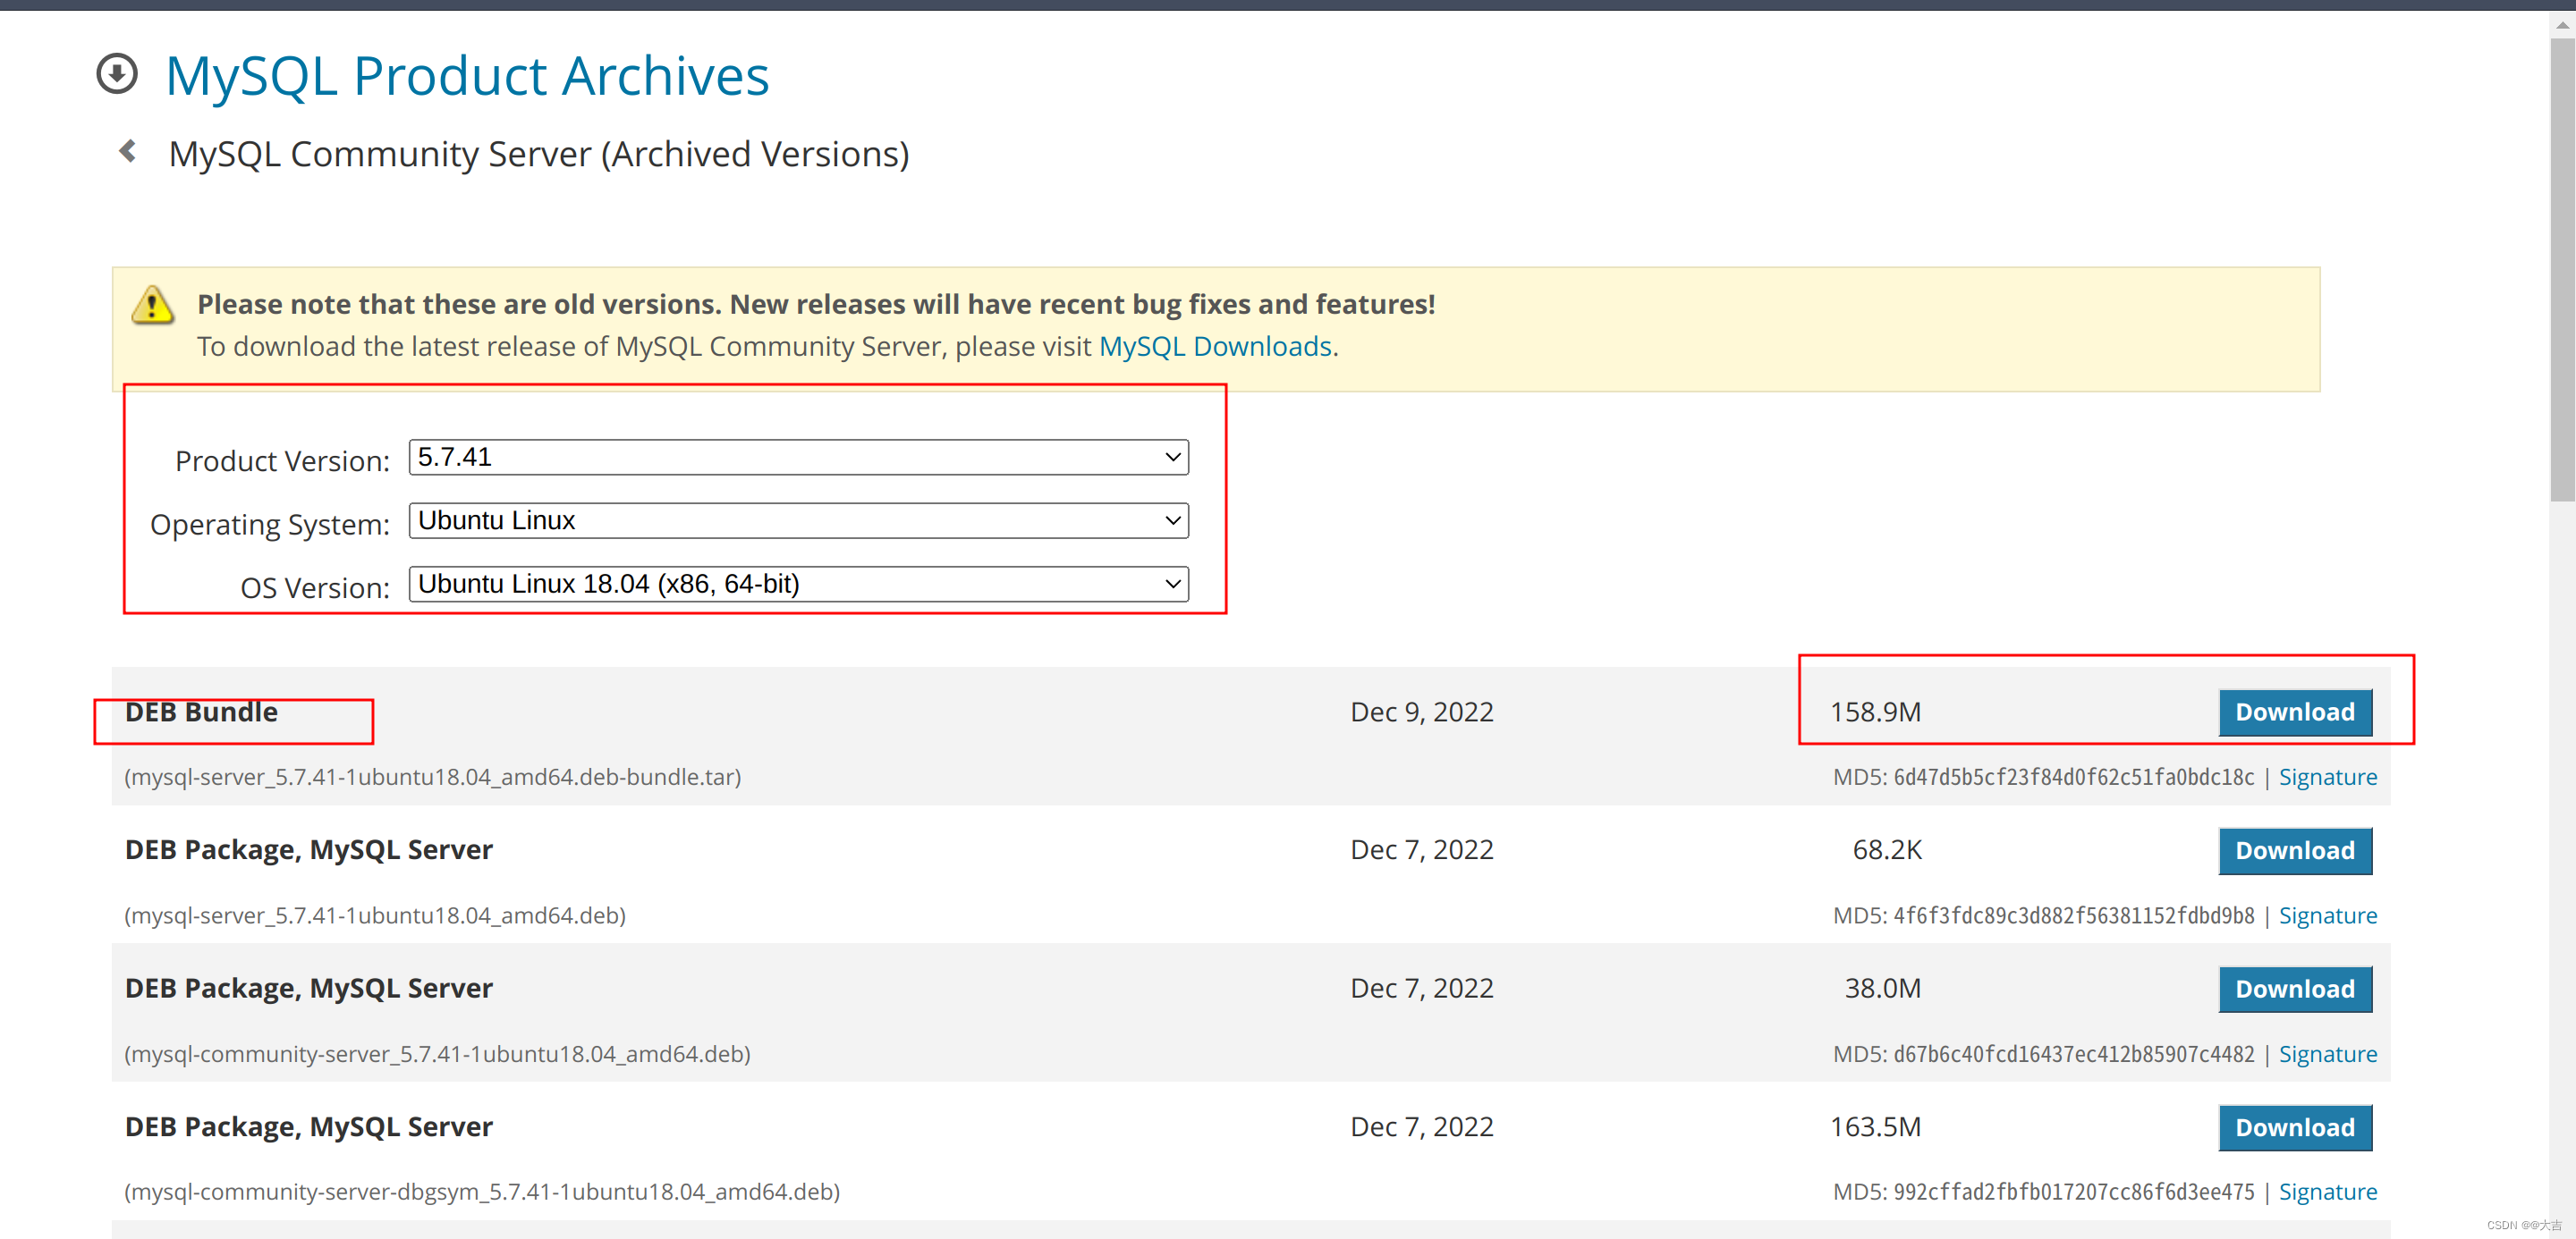Screen dimensions: 2576x1239
Task: Open the Operating System dropdown showing Ubuntu Linux
Action: 798,520
